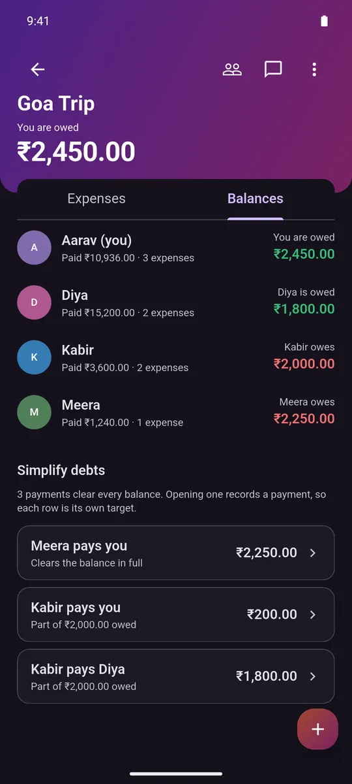Open Kabir pays Diya ₹1,800.00 payment
Screen dimensions: 352x784
point(176,676)
